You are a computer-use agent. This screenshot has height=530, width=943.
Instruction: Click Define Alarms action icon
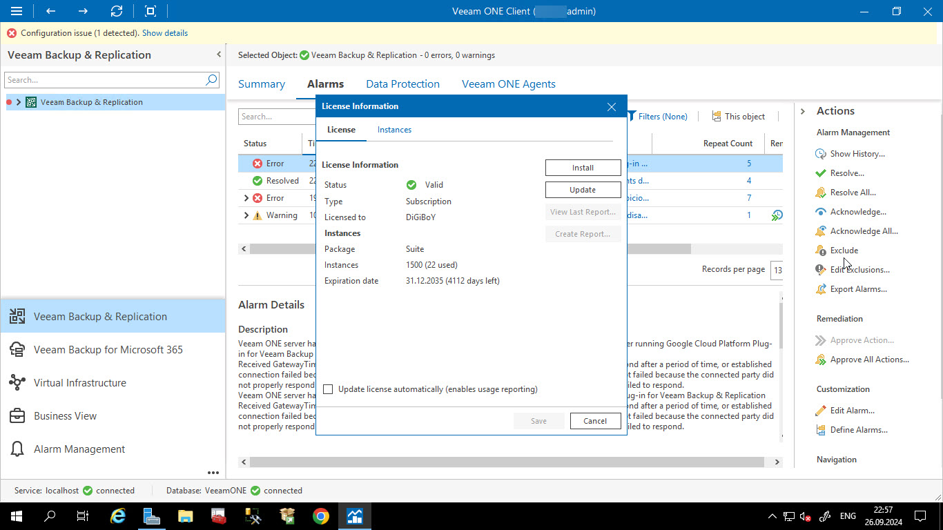pos(820,430)
